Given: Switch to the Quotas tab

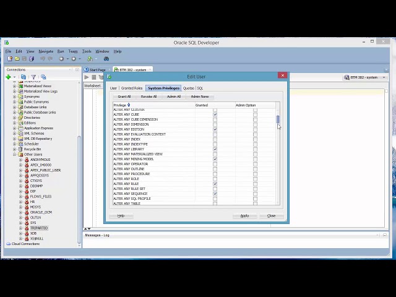Looking at the screenshot, I should pos(188,88).
